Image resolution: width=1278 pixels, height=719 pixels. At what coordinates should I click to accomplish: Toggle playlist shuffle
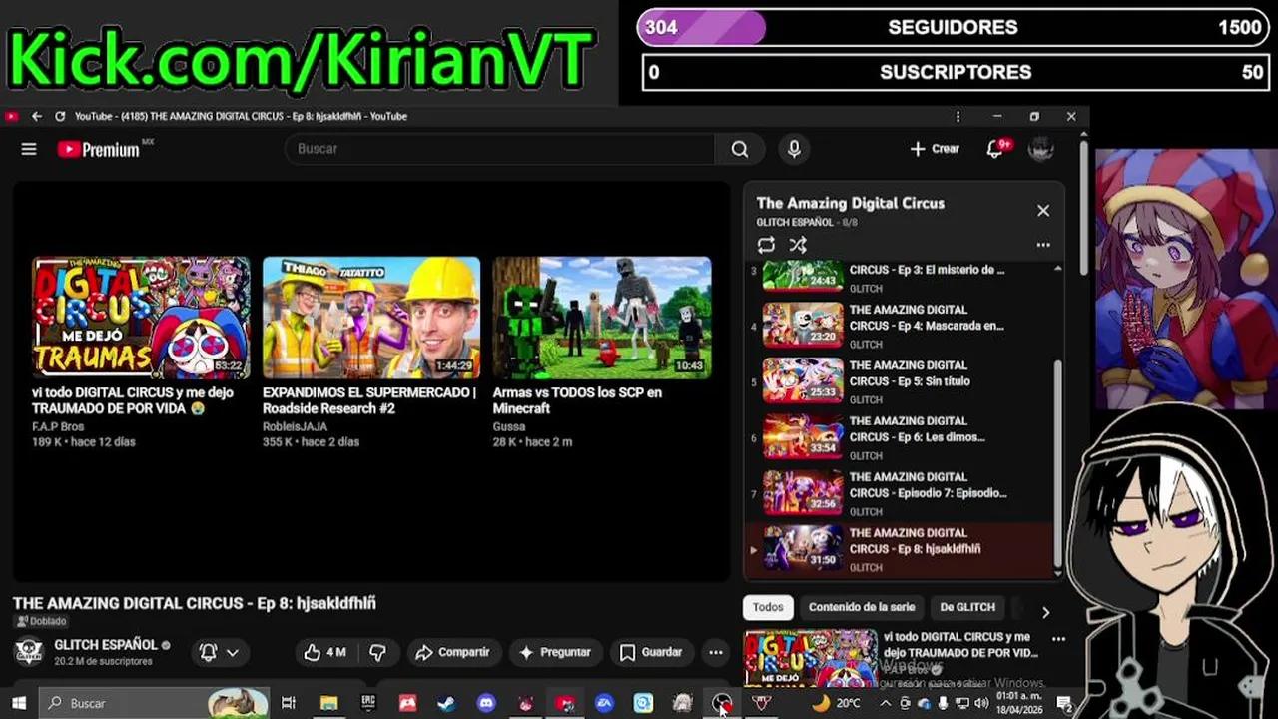[798, 245]
